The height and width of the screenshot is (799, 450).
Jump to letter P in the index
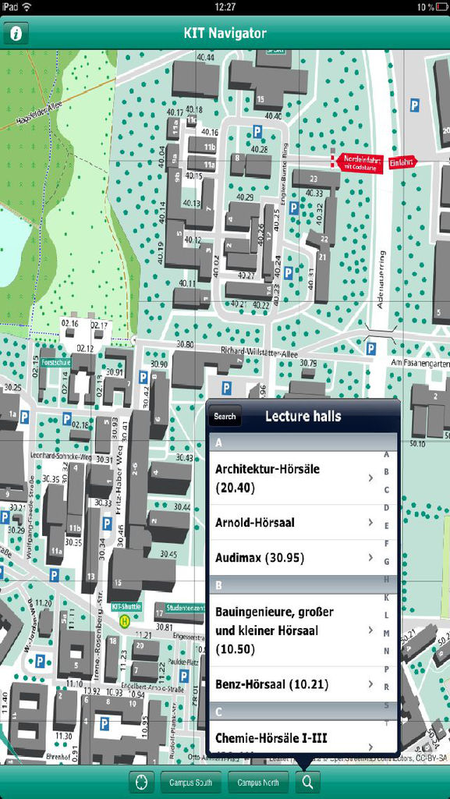coord(387,669)
